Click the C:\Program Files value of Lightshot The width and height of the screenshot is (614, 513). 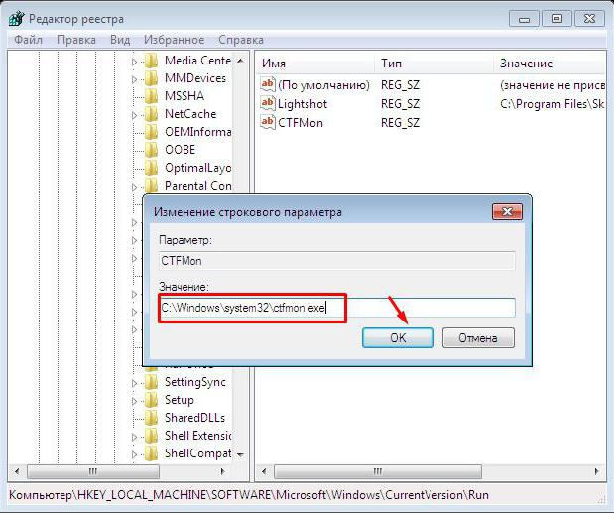click(x=553, y=104)
